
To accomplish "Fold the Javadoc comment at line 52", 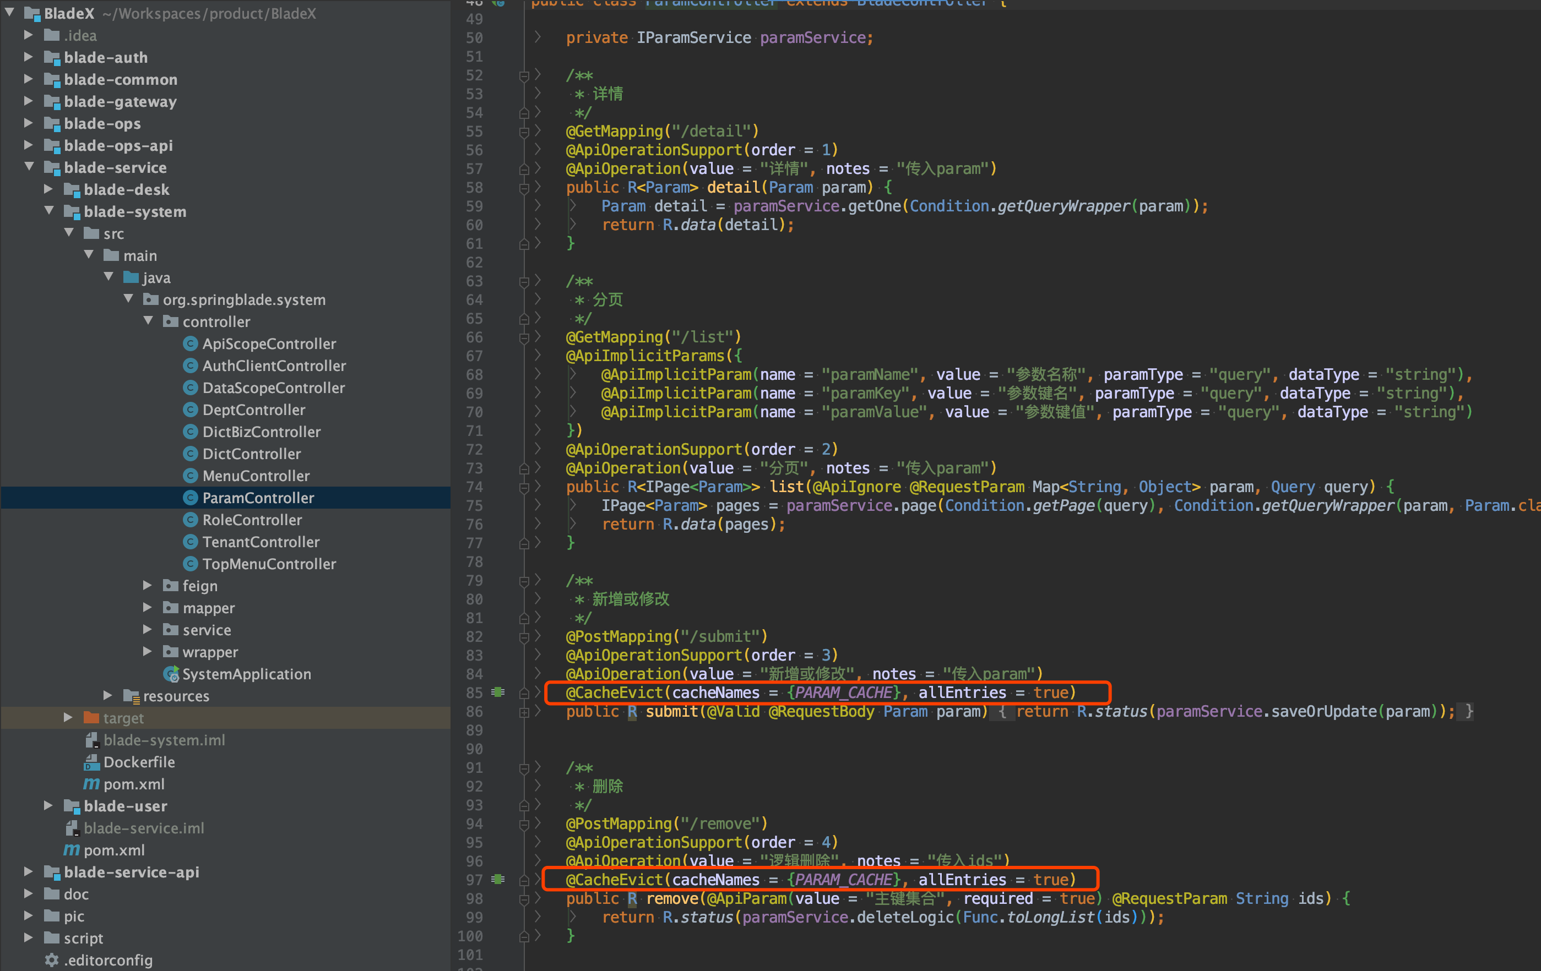I will [x=524, y=76].
